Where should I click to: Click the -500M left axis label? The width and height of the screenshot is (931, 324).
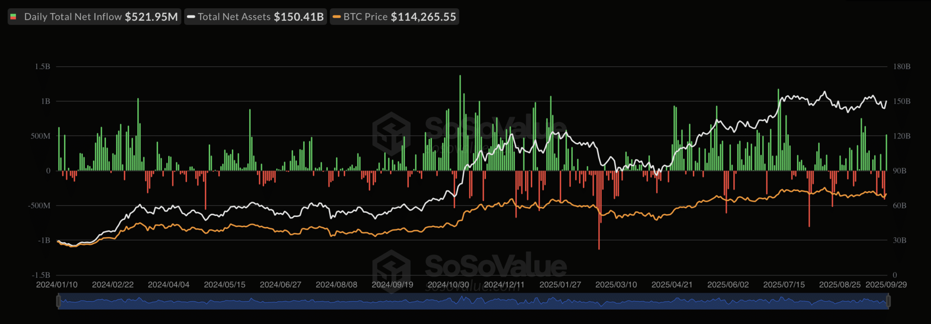(39, 206)
